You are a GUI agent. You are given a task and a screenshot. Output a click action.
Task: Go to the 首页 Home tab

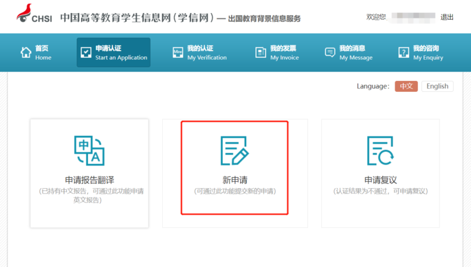(x=36, y=52)
